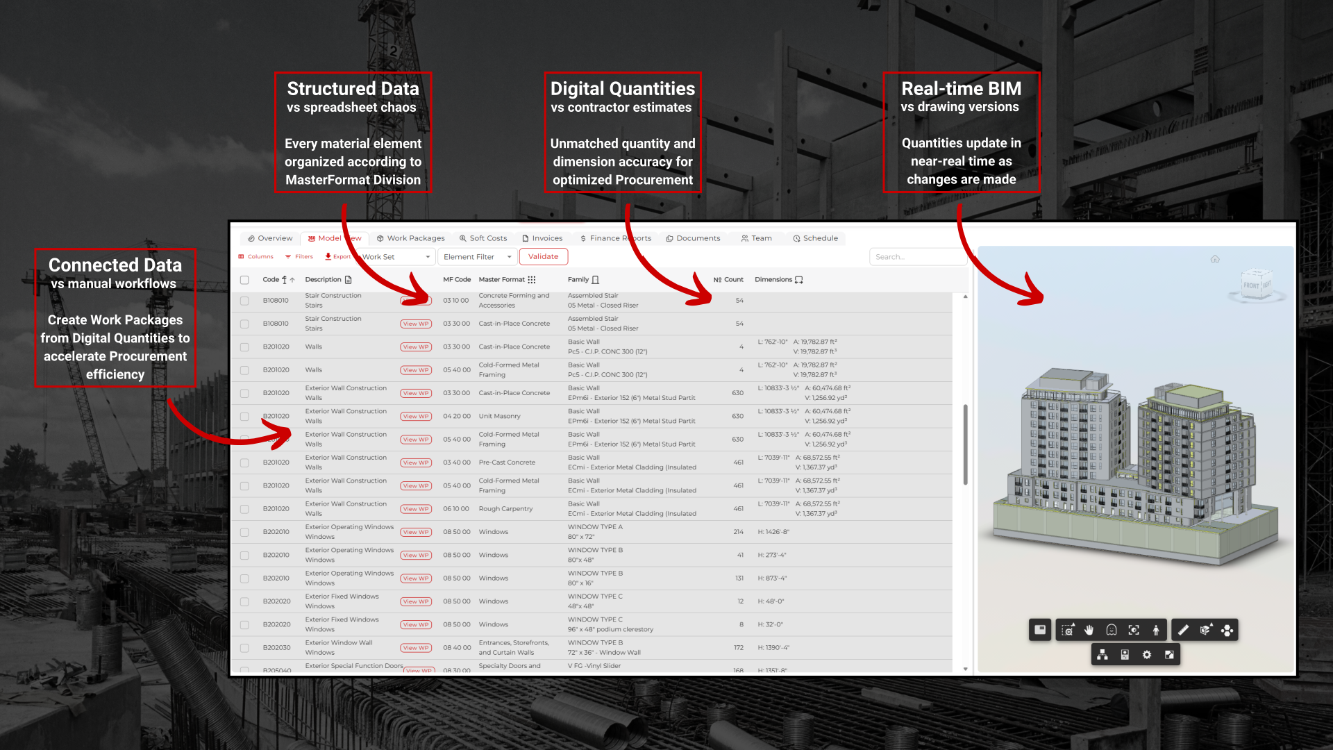Click in the Search field
Screen dimensions: 1333x750
pyautogui.click(x=917, y=257)
